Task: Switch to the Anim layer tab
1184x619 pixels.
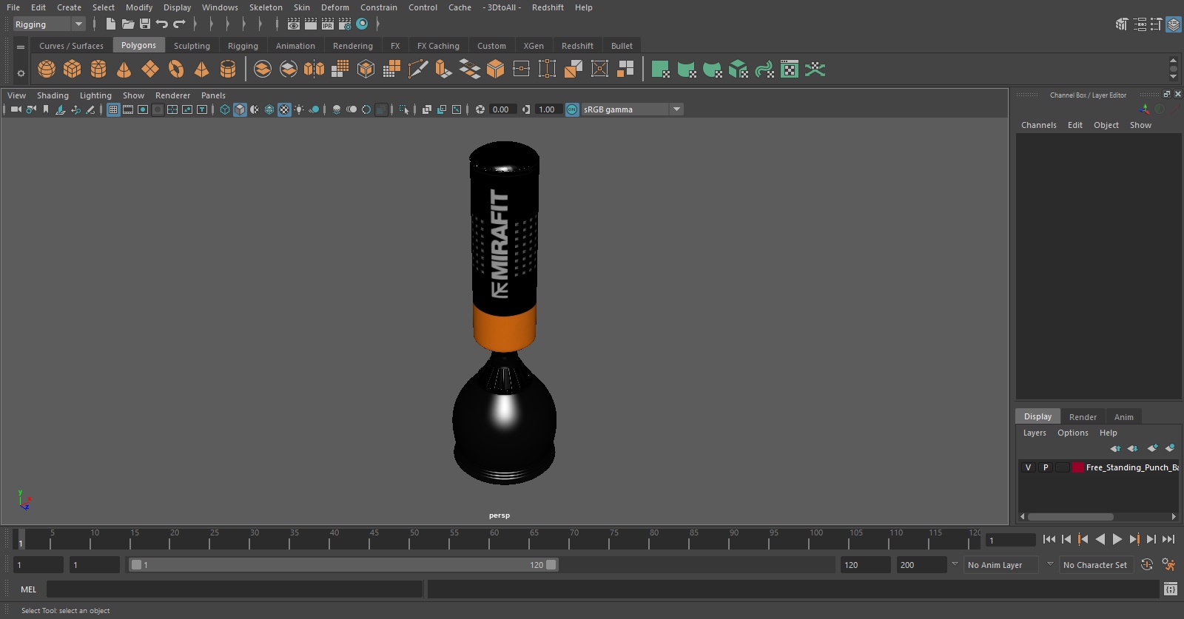Action: (x=1123, y=417)
